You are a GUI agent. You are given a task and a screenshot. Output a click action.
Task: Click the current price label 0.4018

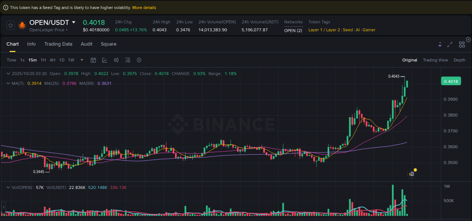(x=451, y=81)
